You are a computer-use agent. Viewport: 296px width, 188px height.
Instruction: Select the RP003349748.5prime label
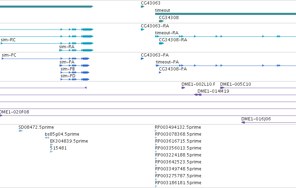tap(178, 169)
